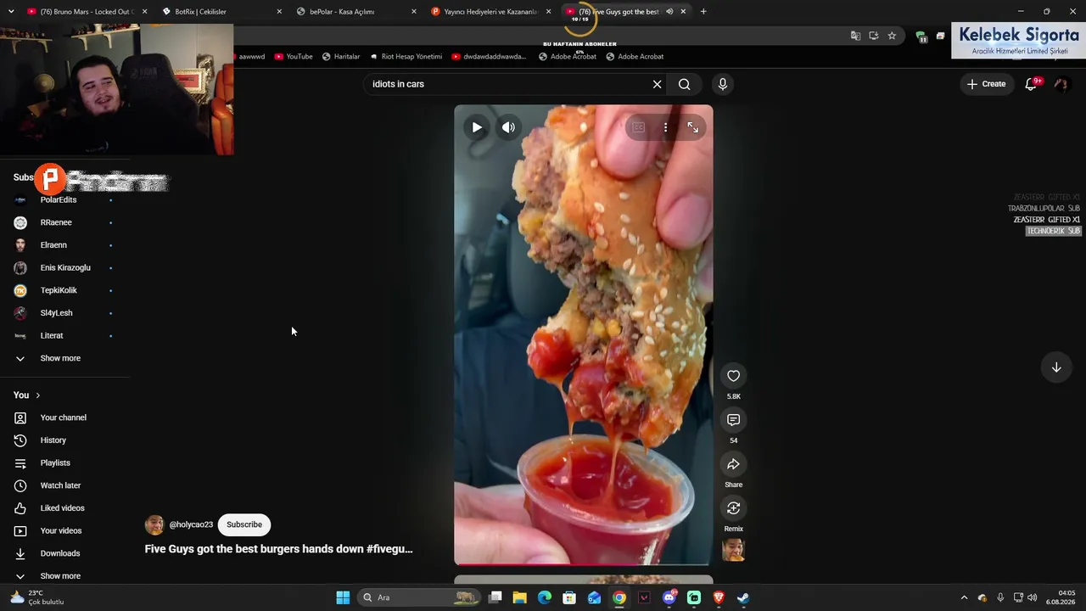
Task: Open YouTube notifications bell
Action: pyautogui.click(x=1031, y=84)
